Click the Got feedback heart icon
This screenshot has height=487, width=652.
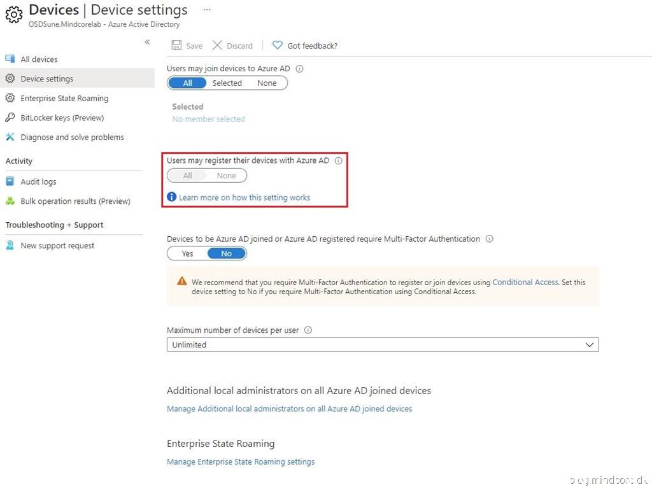277,46
